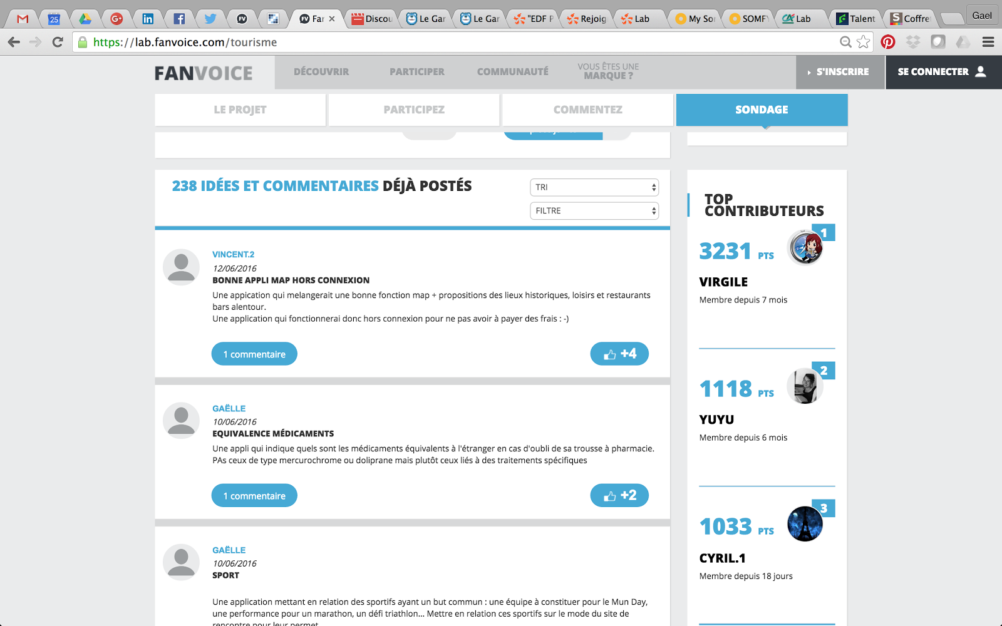
Task: Expand the TRI sorting dropdown
Action: click(x=594, y=187)
